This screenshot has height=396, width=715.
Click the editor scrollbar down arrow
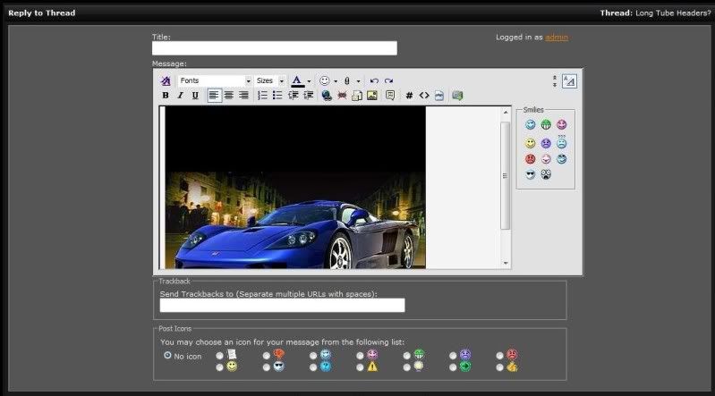pos(506,263)
